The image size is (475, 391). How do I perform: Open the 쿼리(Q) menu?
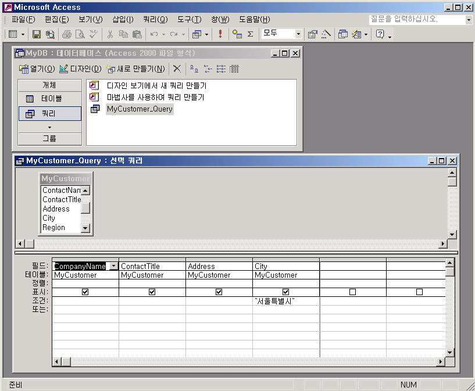pos(155,19)
